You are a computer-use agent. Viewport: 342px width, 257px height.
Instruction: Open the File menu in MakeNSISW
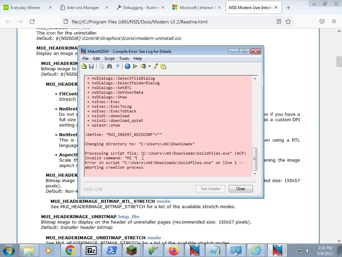[85, 59]
